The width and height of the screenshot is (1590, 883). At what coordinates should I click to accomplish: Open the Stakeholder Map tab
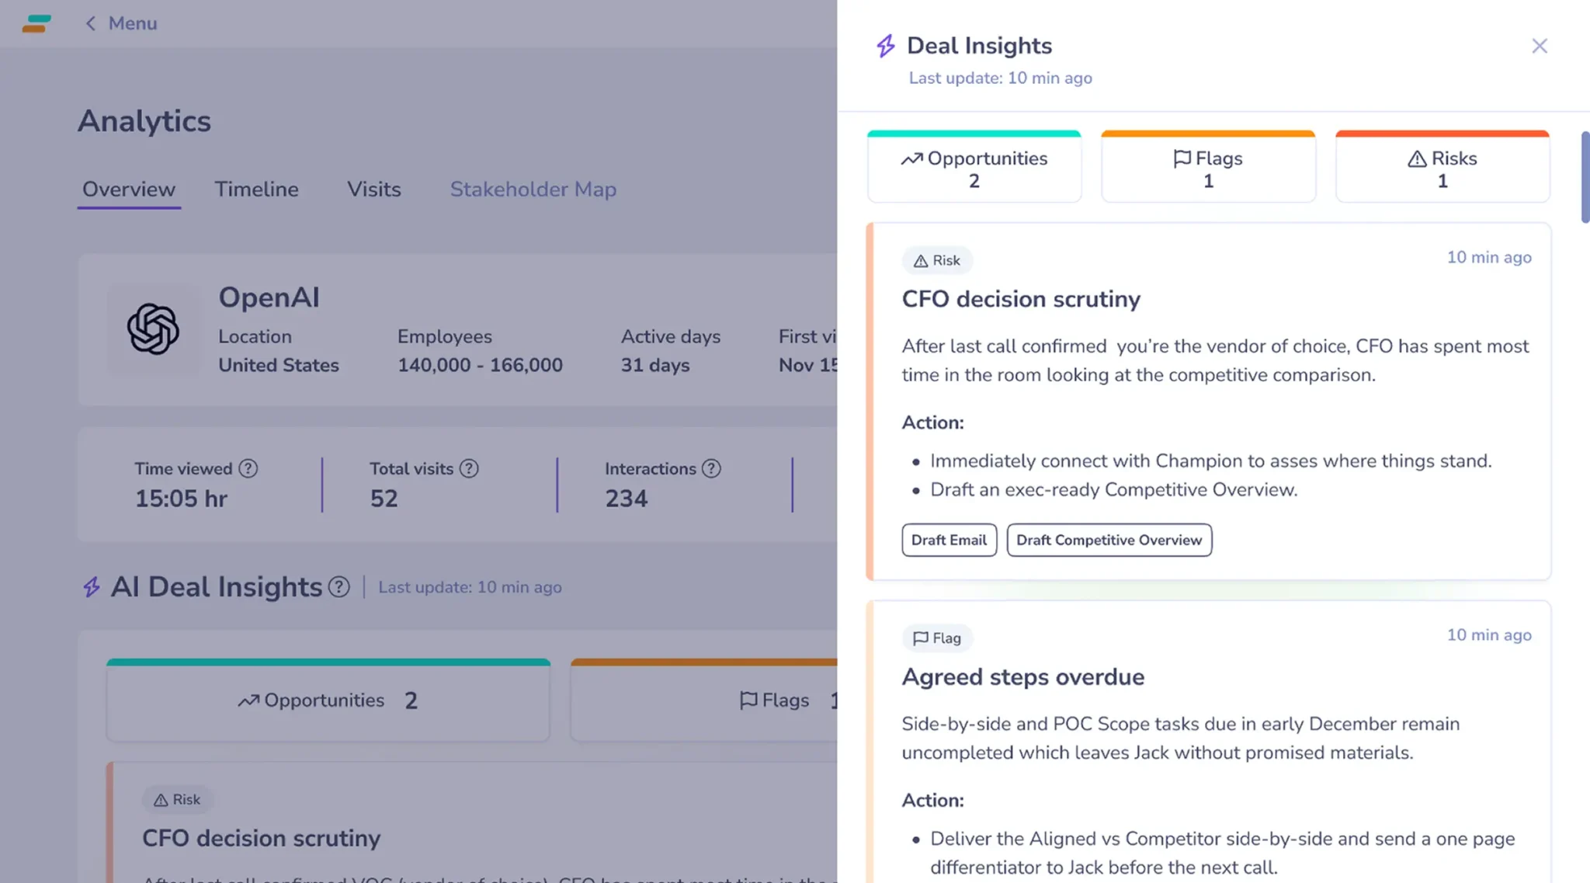[x=533, y=189]
